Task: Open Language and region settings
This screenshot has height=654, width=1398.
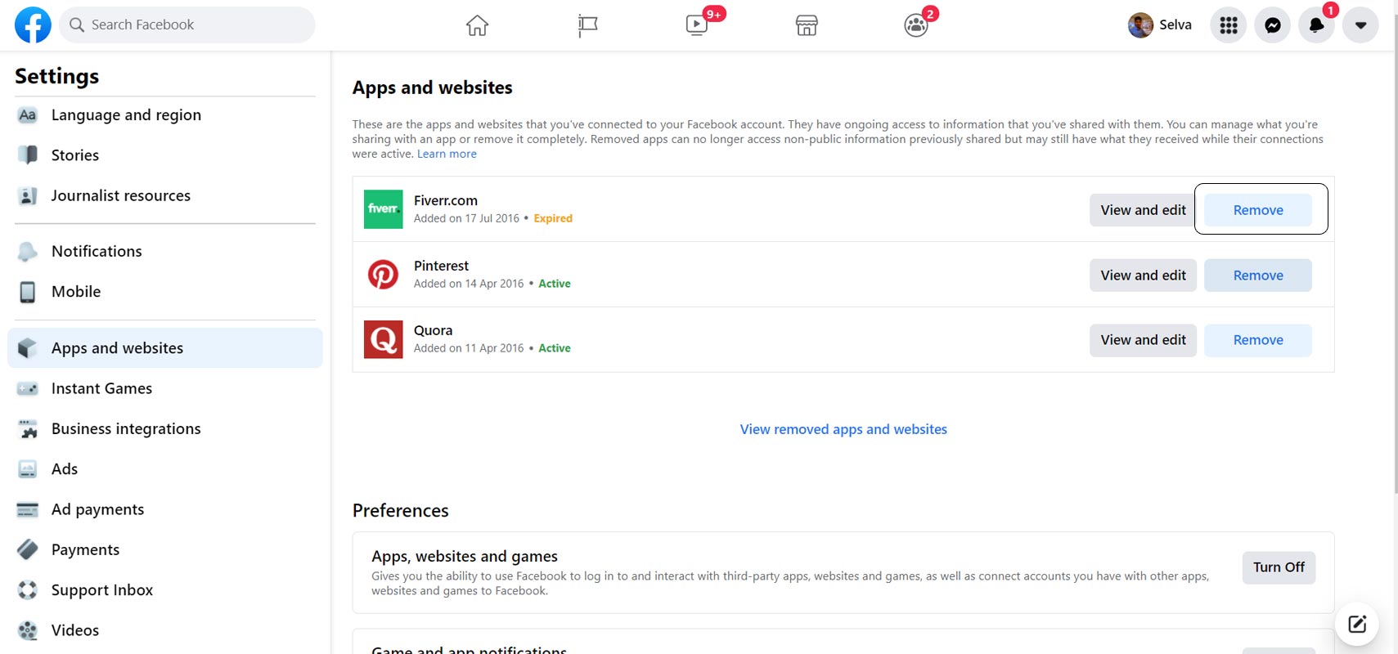Action: click(x=126, y=115)
